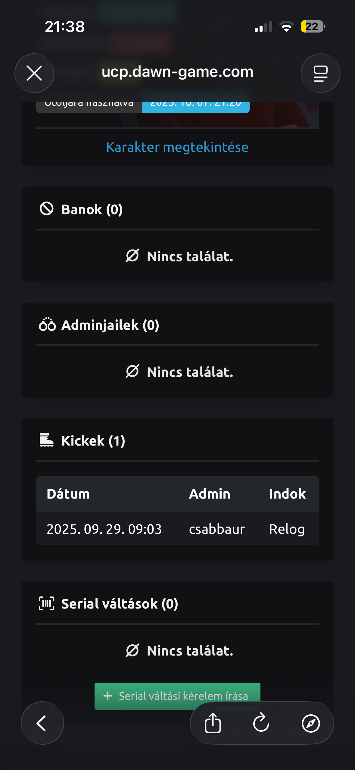Viewport: 355px width, 770px height.
Task: Open the Karakter megtekintése link
Action: [177, 147]
